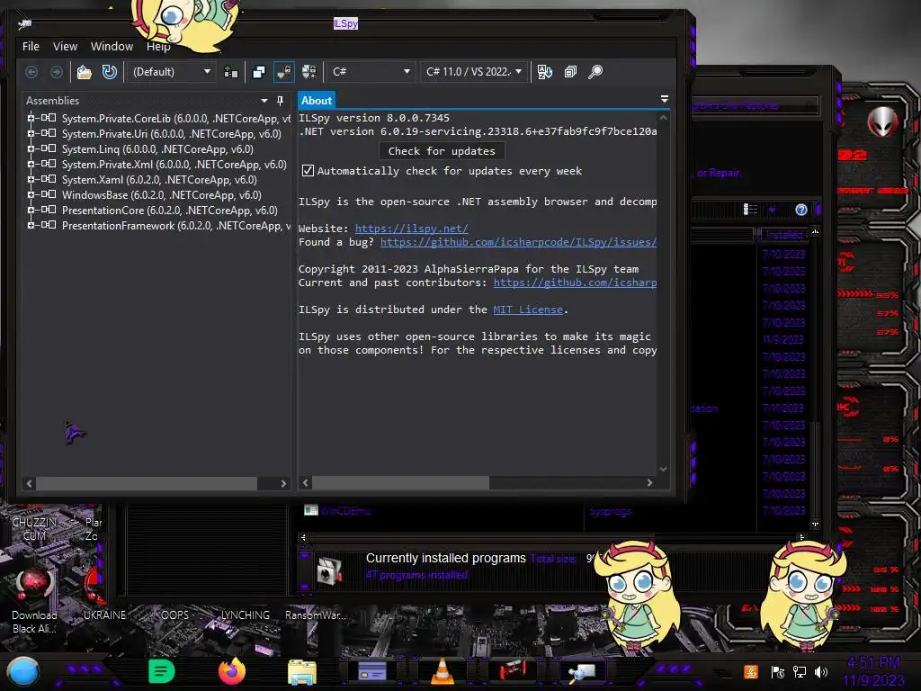Viewport: 921px width, 691px height.
Task: Reload all assemblies with the refresh icon
Action: coord(109,72)
